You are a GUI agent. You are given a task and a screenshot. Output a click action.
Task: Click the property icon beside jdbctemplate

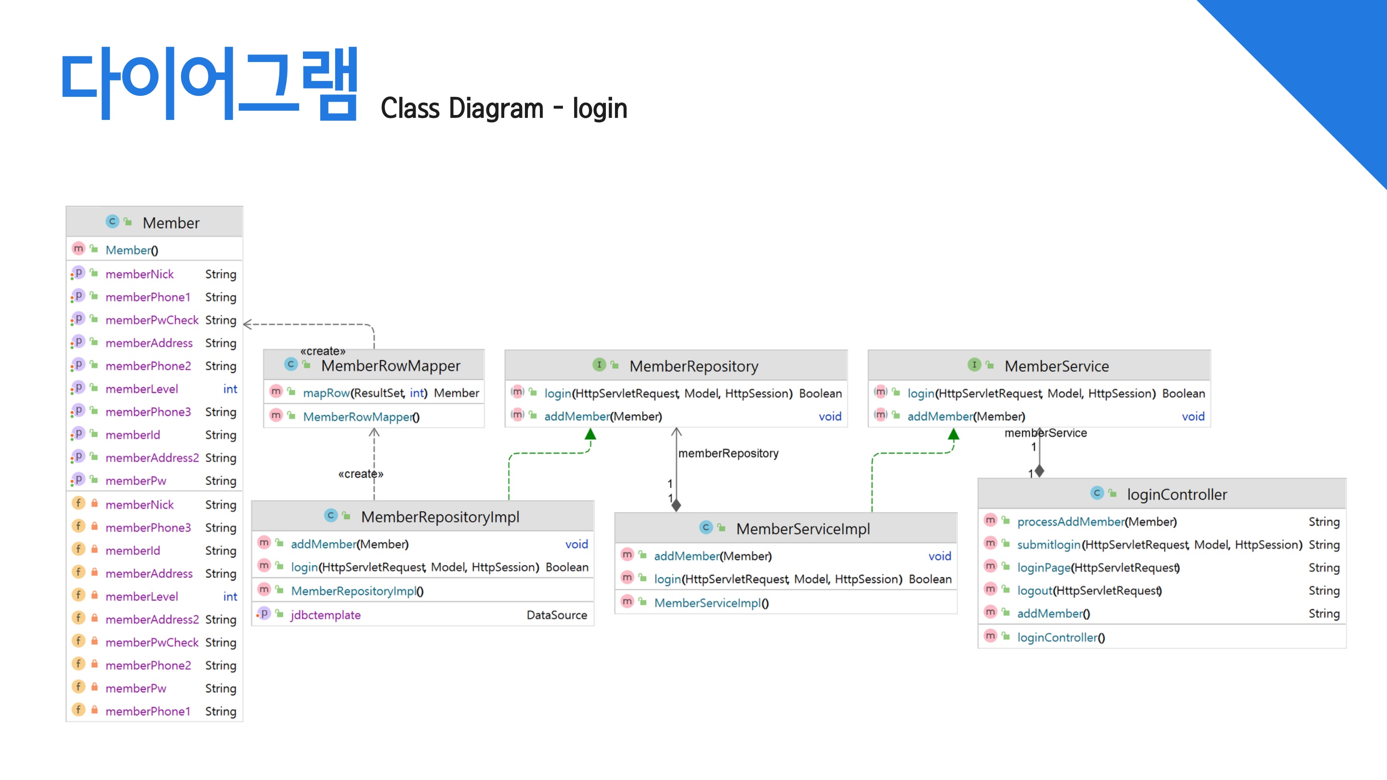pos(263,614)
